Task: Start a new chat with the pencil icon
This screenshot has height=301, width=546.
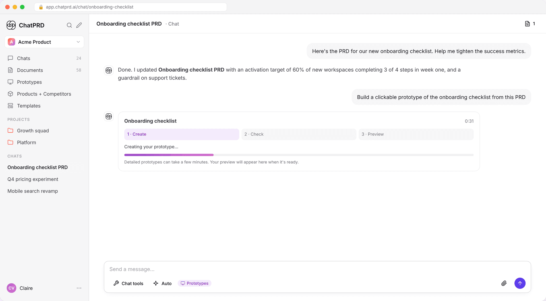Action: (x=79, y=25)
